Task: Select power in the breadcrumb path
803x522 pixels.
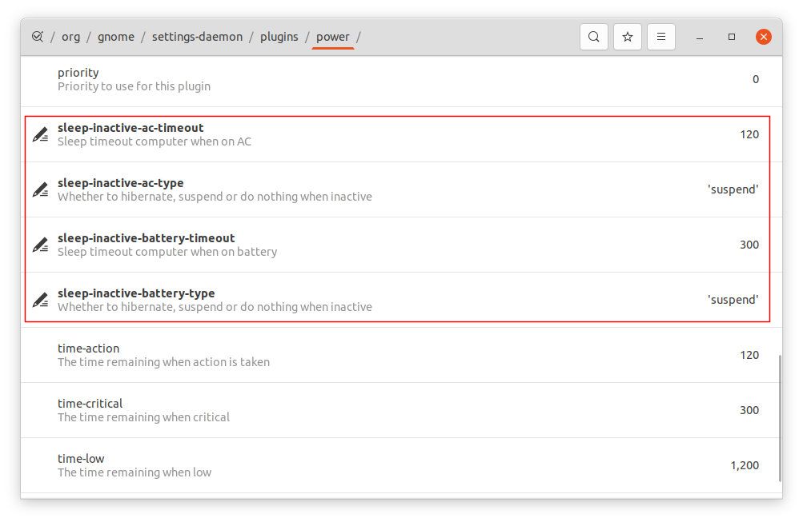Action: click(332, 36)
